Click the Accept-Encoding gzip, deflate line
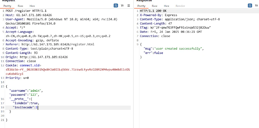Viewport: 259px width, 128px height. [x=32, y=40]
